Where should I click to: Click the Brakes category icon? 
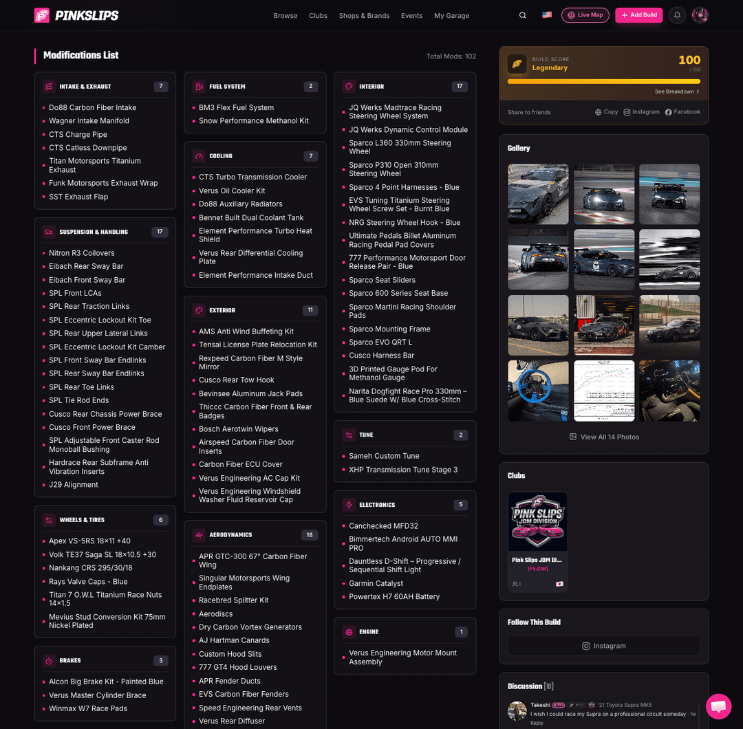tap(49, 661)
